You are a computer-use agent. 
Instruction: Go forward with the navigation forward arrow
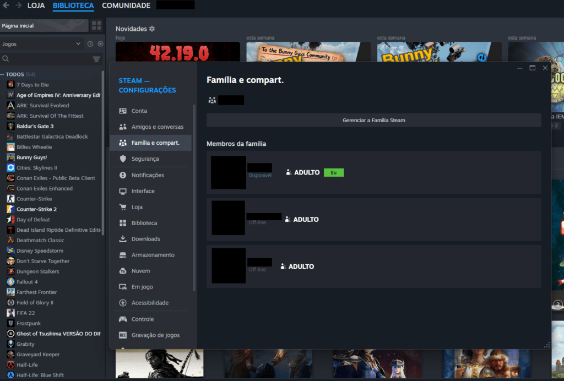click(18, 6)
